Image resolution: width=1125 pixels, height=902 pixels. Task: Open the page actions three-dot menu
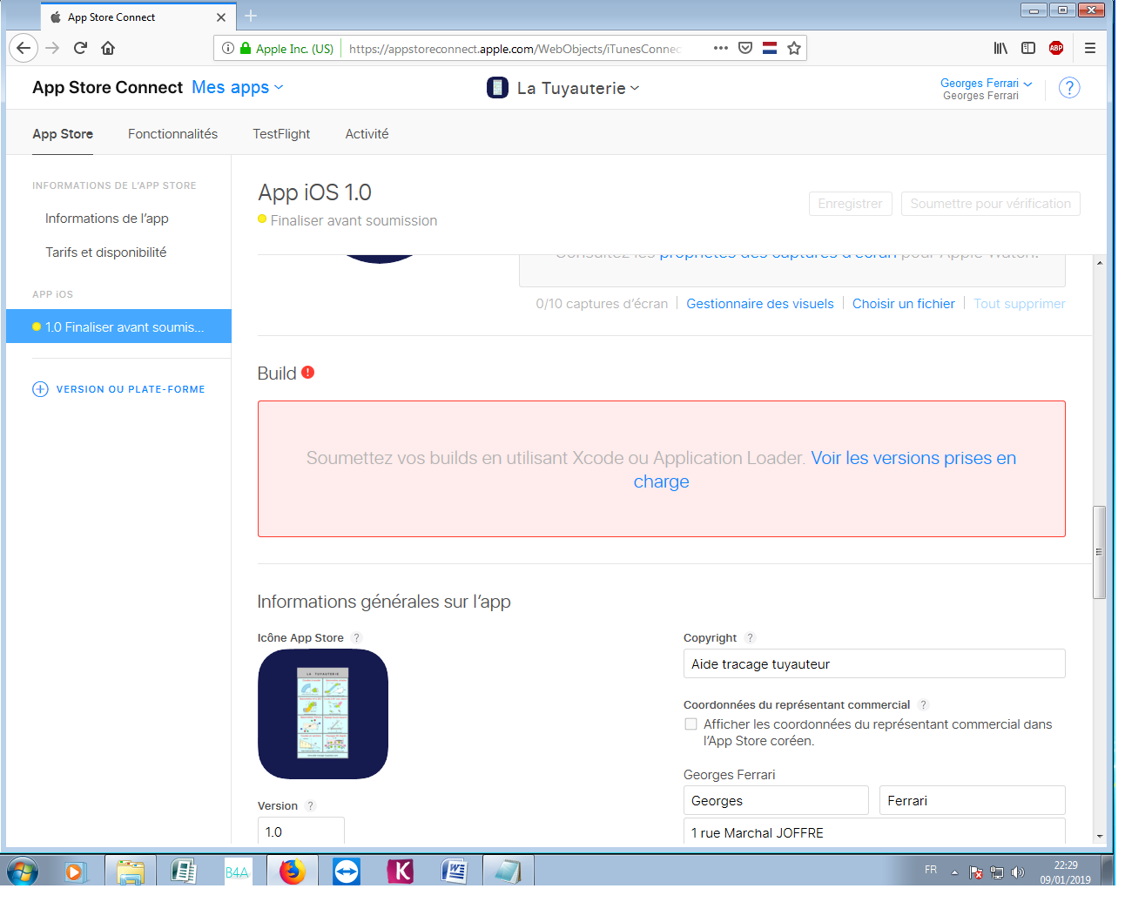click(x=721, y=48)
